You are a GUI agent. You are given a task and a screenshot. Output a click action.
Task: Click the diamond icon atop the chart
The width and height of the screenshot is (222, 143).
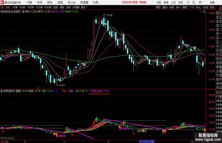[201, 12]
